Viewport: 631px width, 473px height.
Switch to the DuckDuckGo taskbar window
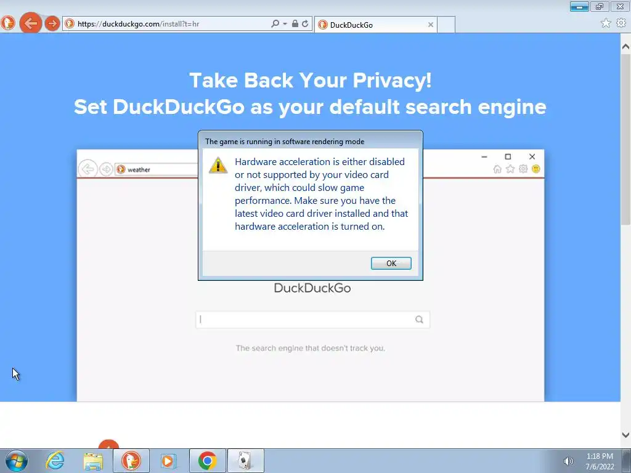pos(131,461)
